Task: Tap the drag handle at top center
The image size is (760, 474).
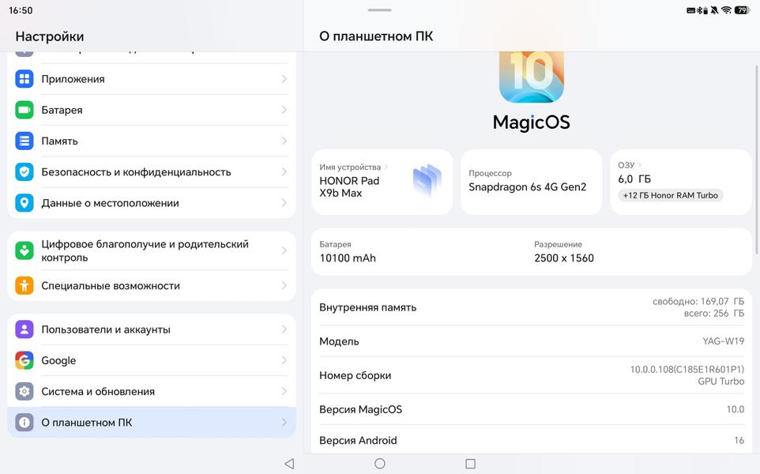Action: [379, 9]
